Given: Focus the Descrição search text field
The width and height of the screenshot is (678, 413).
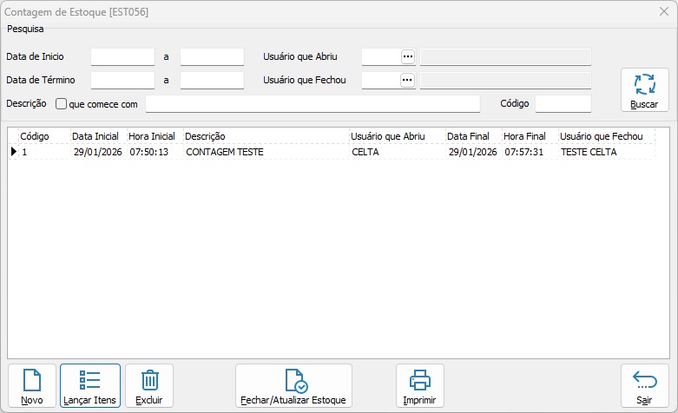Looking at the screenshot, I should point(313,104).
